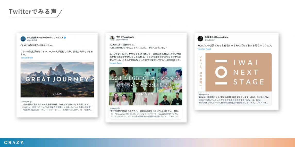
Task: Open the handle @yanemahoi
Action: coord(122,40)
